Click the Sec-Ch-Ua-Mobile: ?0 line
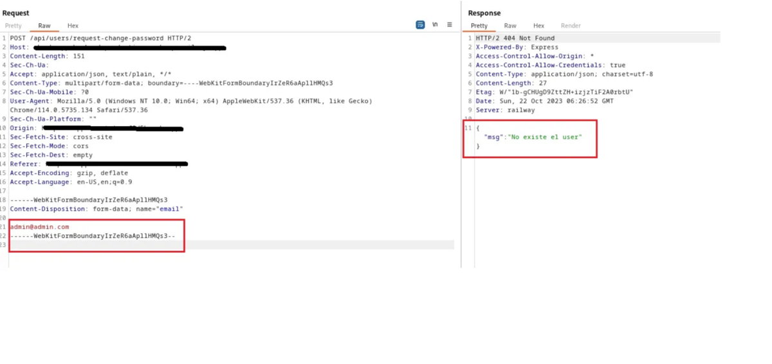Viewport: 772px width, 364px height. coord(49,92)
